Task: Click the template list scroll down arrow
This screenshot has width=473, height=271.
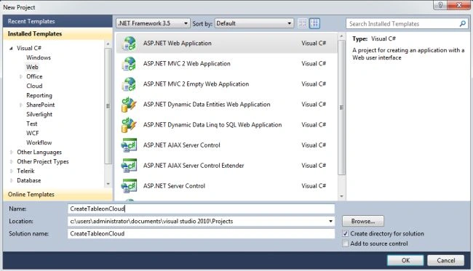Action: click(x=341, y=196)
